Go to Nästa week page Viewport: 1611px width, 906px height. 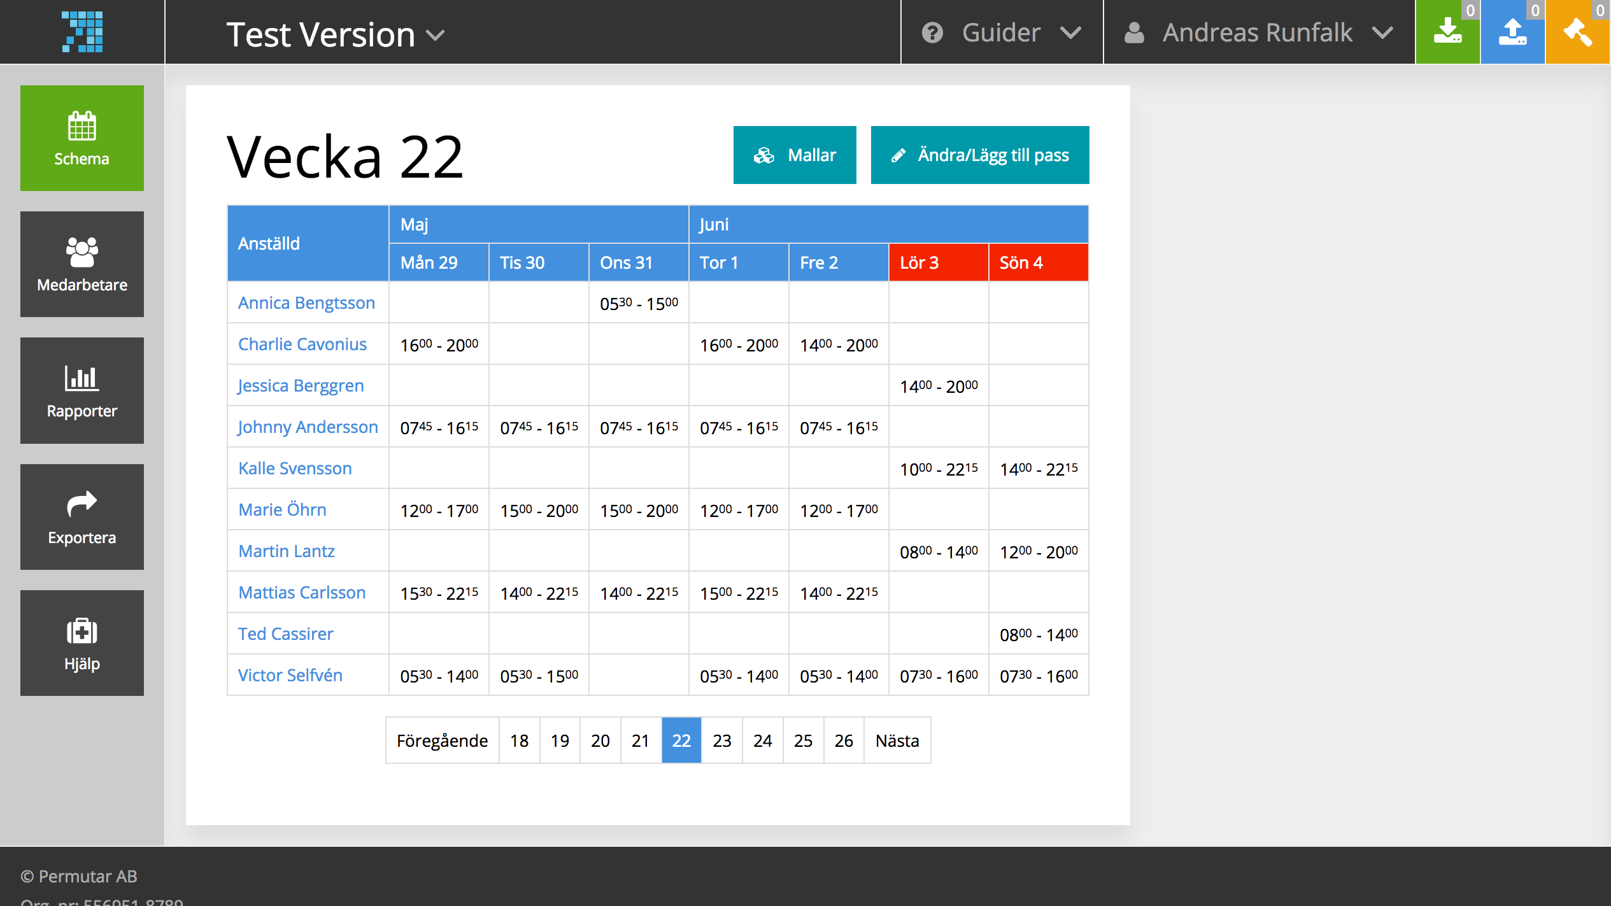(x=897, y=740)
